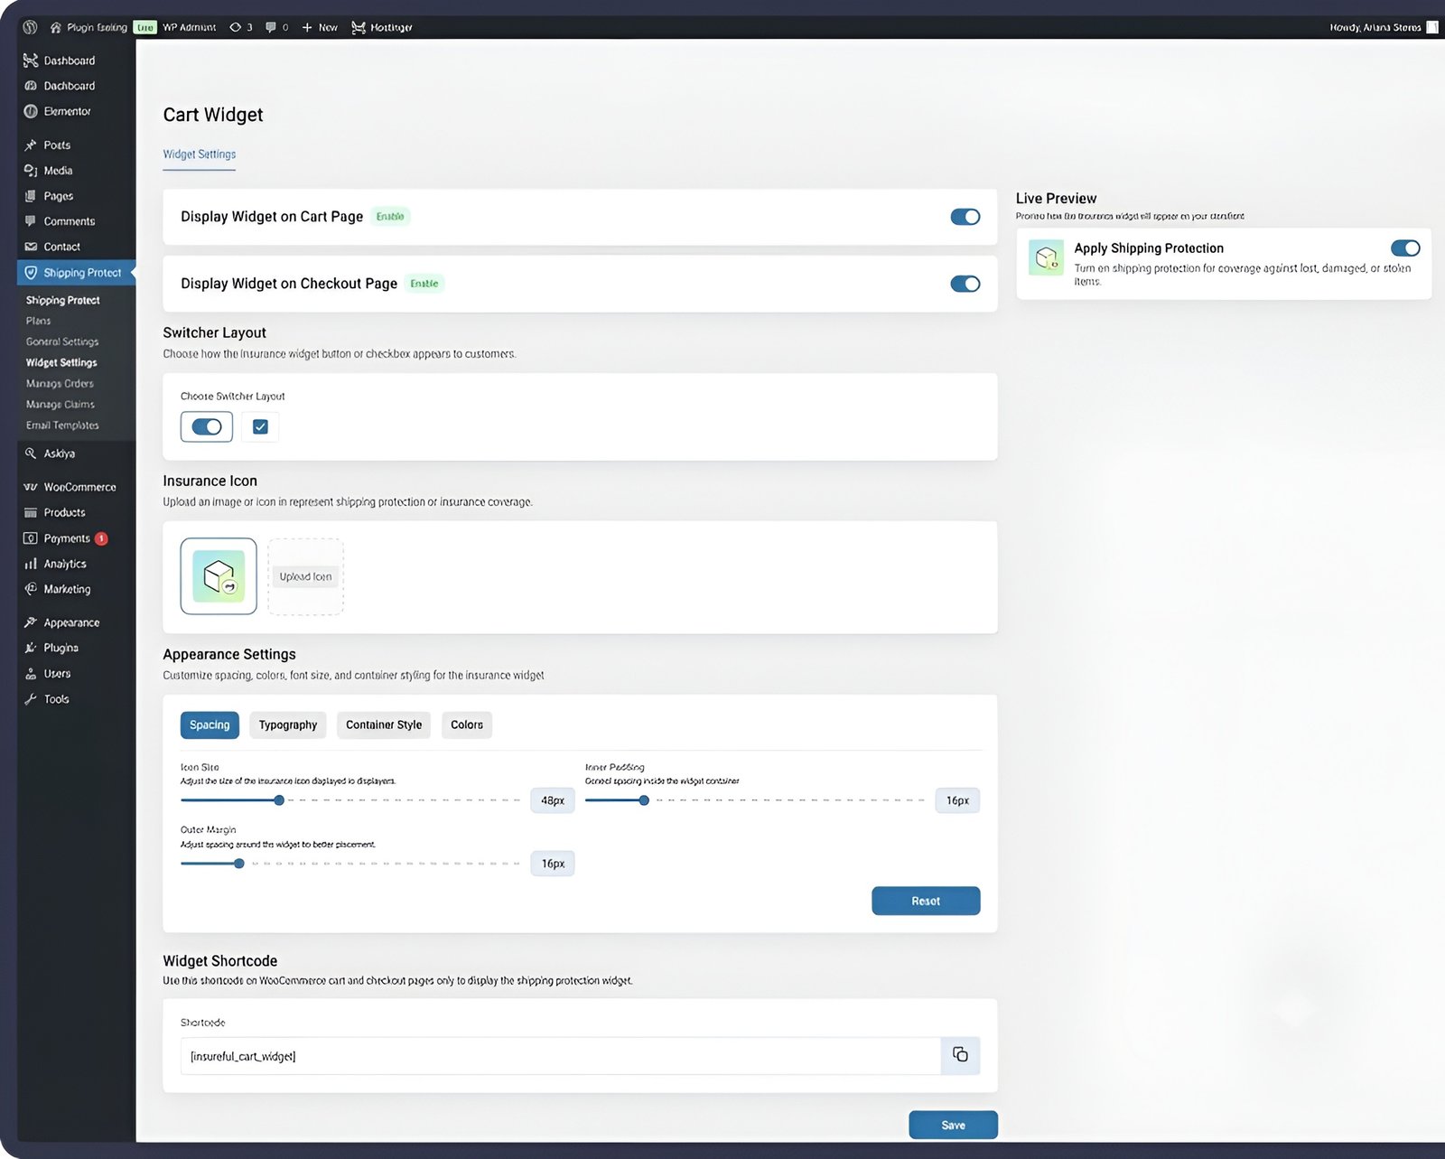Screen dimensions: 1445x1159
Task: Open Manage Claims submenu item
Action: tap(61, 404)
